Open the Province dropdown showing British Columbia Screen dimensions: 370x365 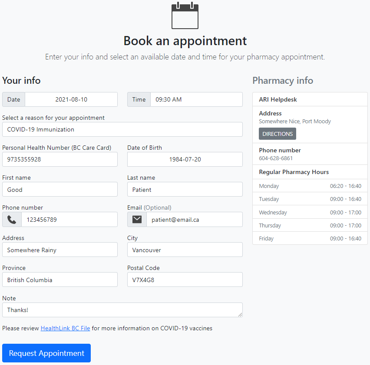pos(60,280)
